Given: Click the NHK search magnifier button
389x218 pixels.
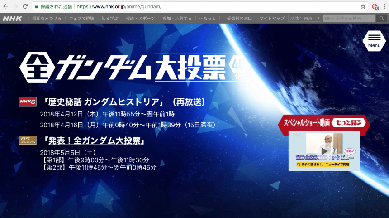Looking at the screenshot, I should [x=382, y=19].
